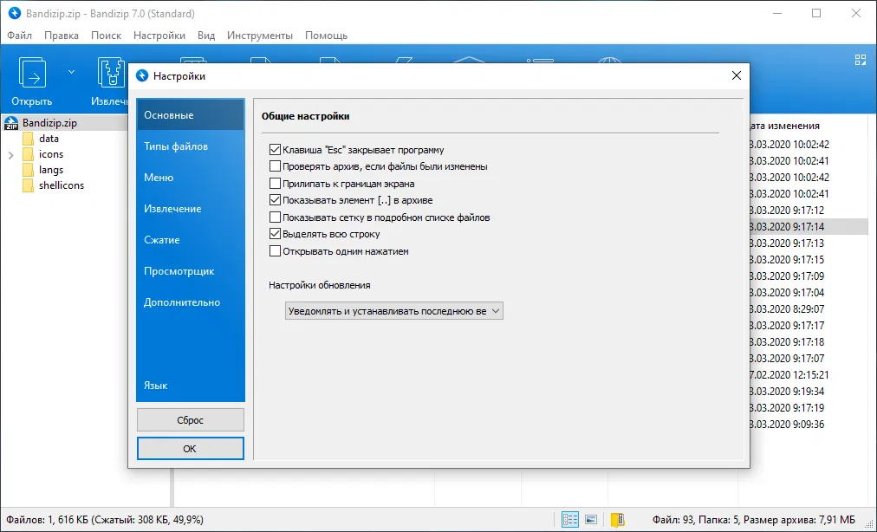Click the Open archive toolbar icon
Screen dimensions: 877x532
[32, 72]
